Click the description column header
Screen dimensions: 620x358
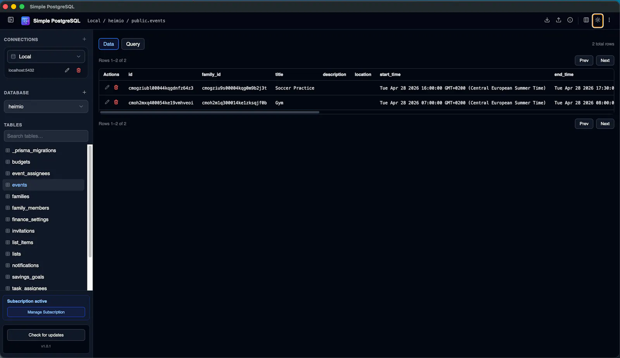pyautogui.click(x=334, y=74)
